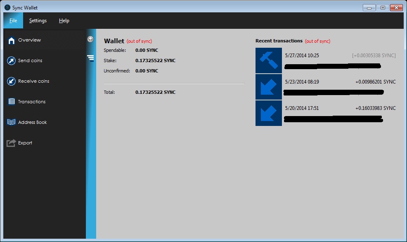
Task: Go to the Send coins page
Action: click(30, 60)
